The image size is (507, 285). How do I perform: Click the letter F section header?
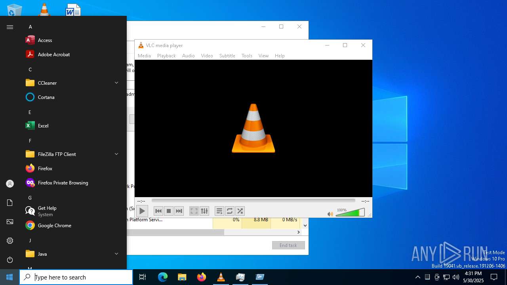click(30, 141)
